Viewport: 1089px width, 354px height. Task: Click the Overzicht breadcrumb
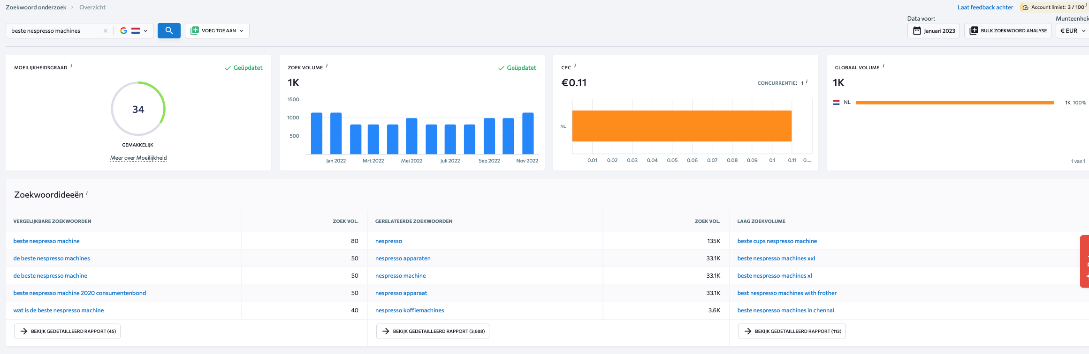tap(92, 7)
